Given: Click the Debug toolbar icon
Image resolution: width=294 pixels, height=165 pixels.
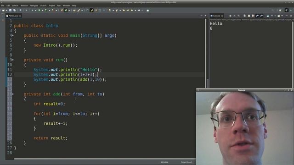Looking at the screenshot, I should (x=32, y=10).
